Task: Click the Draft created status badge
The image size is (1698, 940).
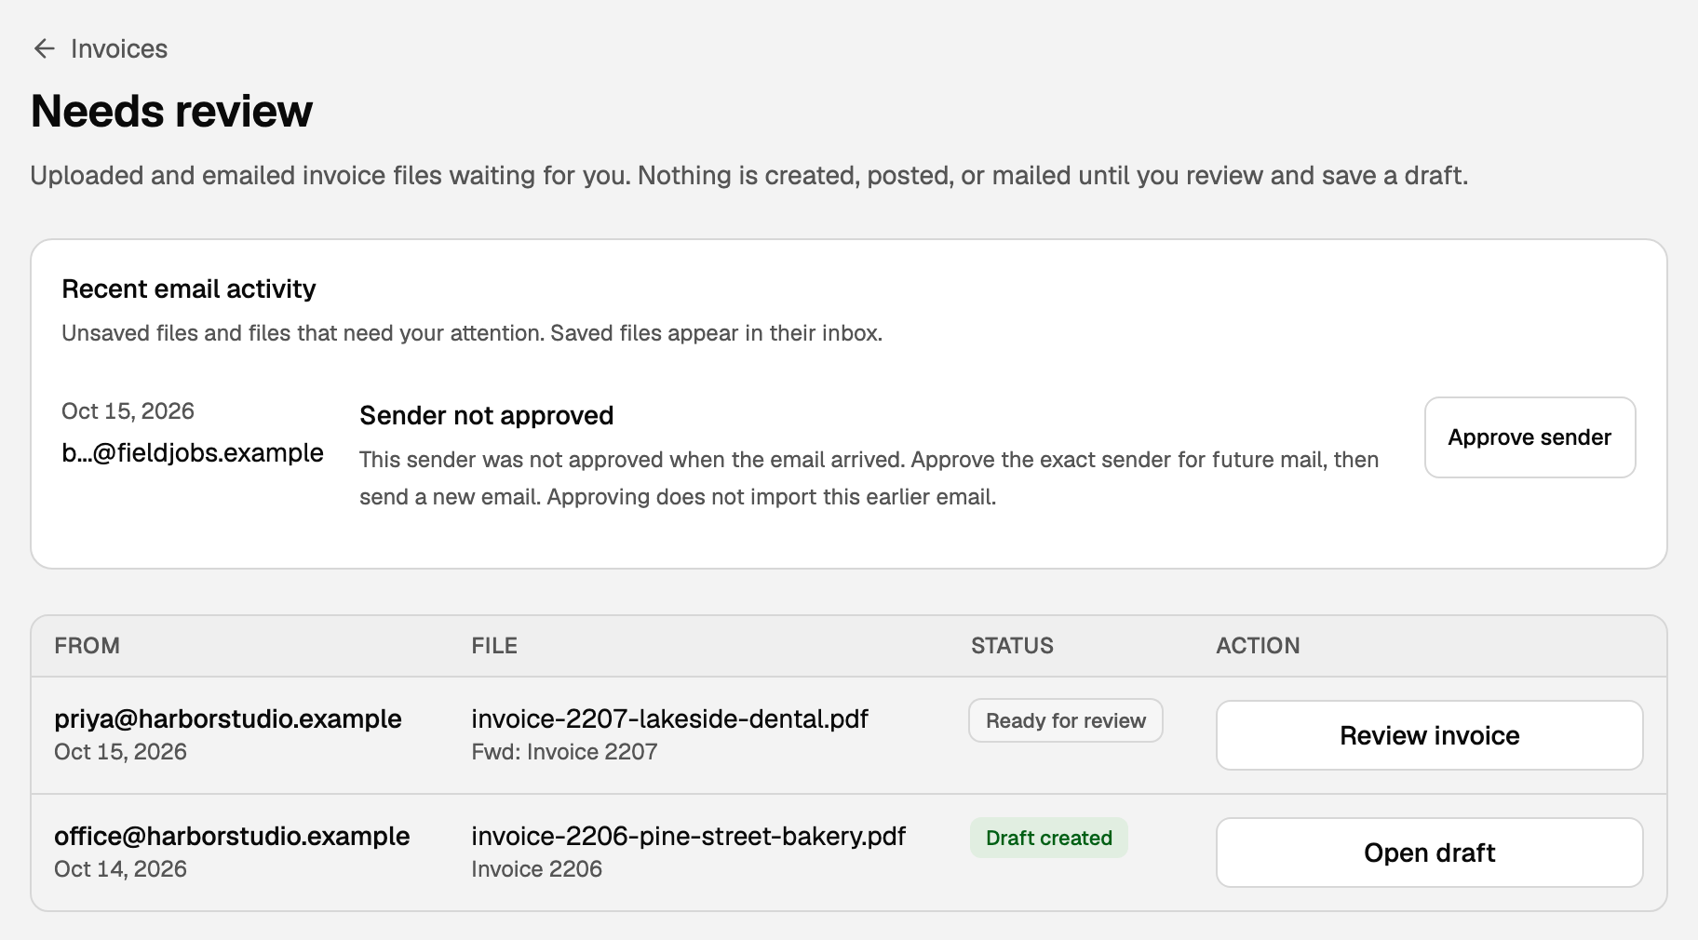Action: click(1049, 838)
